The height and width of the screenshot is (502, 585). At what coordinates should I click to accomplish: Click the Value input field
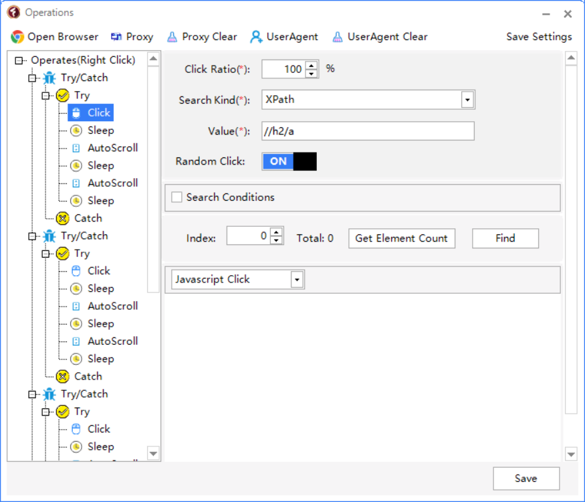[x=368, y=131]
